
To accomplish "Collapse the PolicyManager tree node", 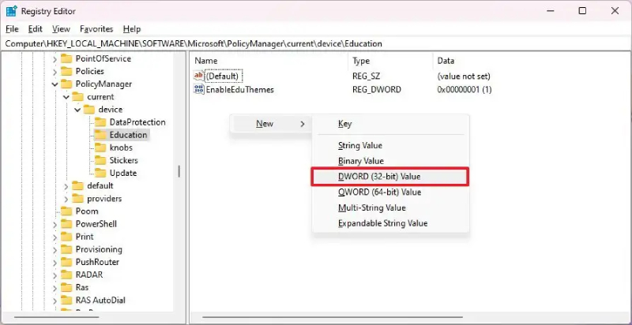I will pyautogui.click(x=55, y=84).
